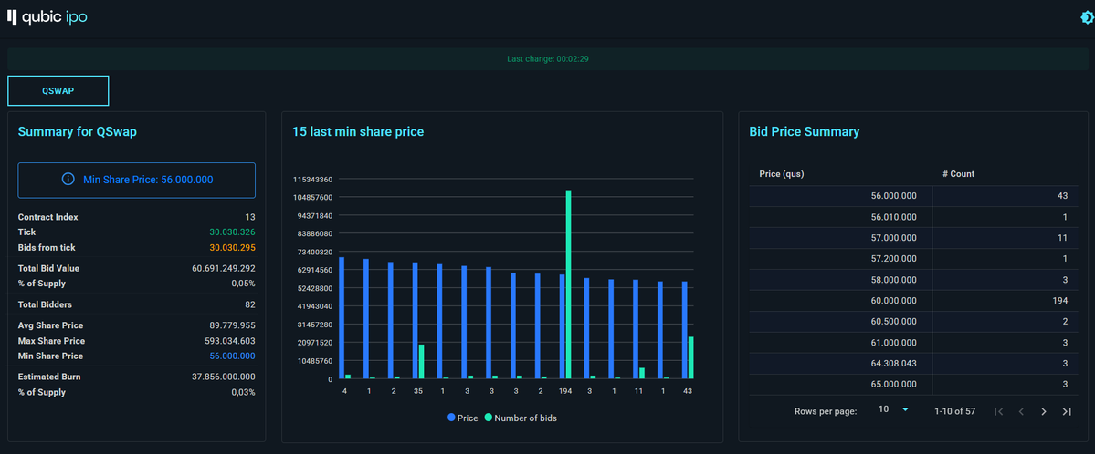This screenshot has height=454, width=1095.
Task: Click the Total Bidders value 82
Action: 250,304
